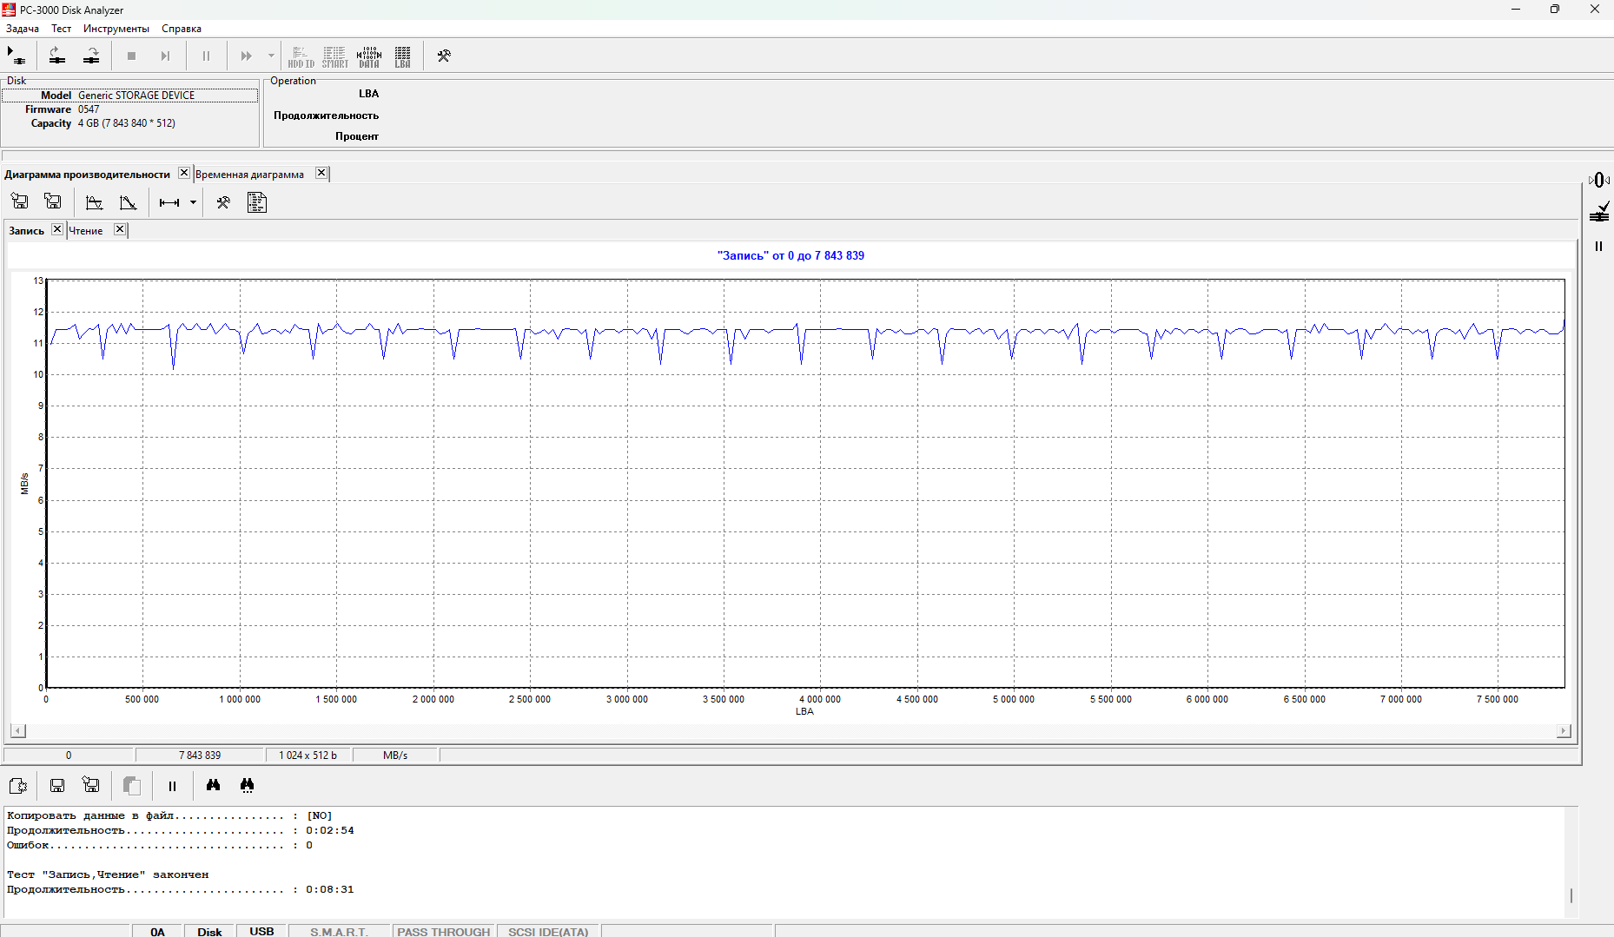Click the zero counter icon on right sidebar
The width and height of the screenshot is (1614, 937).
click(1599, 180)
